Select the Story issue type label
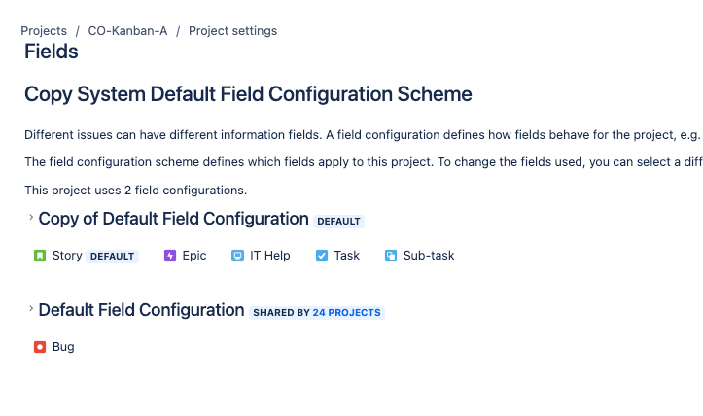The height and width of the screenshot is (416, 703). click(x=67, y=256)
